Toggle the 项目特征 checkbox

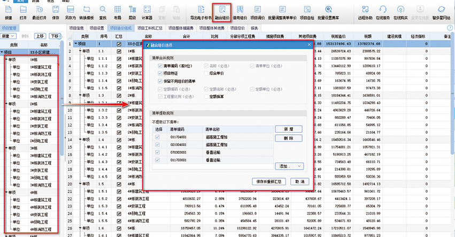pyautogui.click(x=160, y=73)
